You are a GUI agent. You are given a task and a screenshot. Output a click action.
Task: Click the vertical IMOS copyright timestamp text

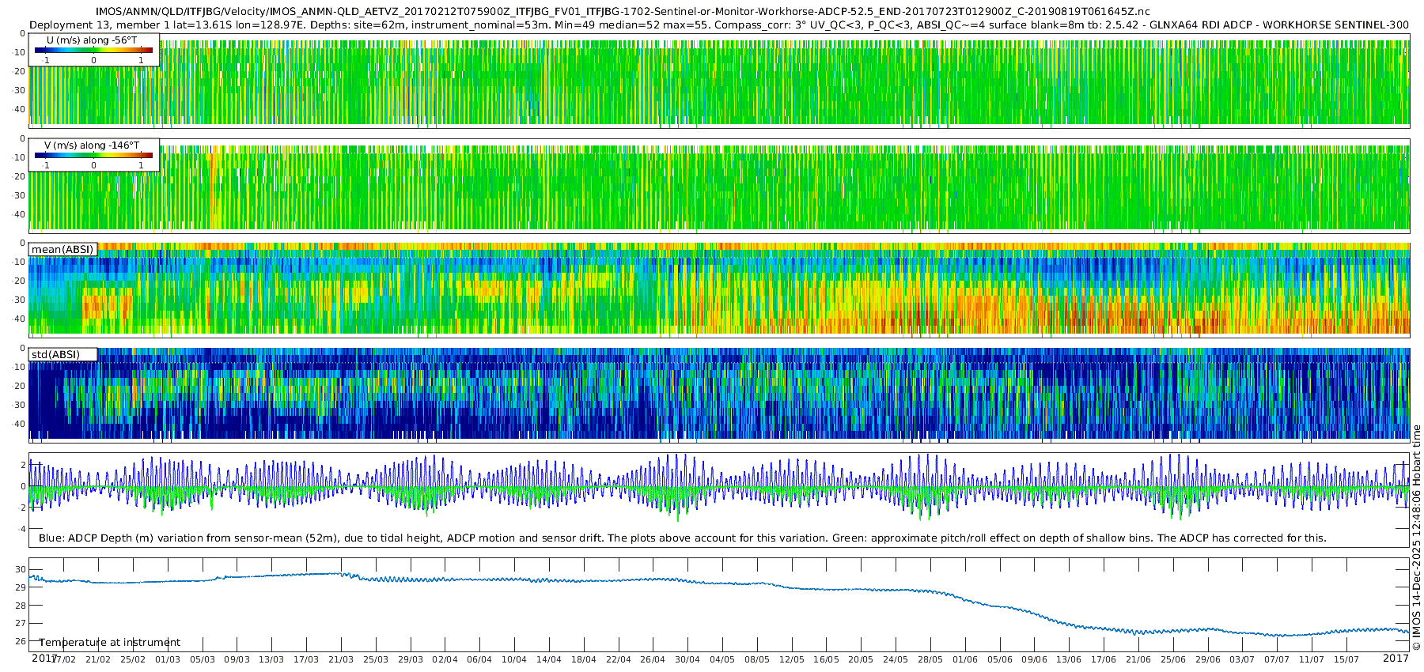(1416, 538)
